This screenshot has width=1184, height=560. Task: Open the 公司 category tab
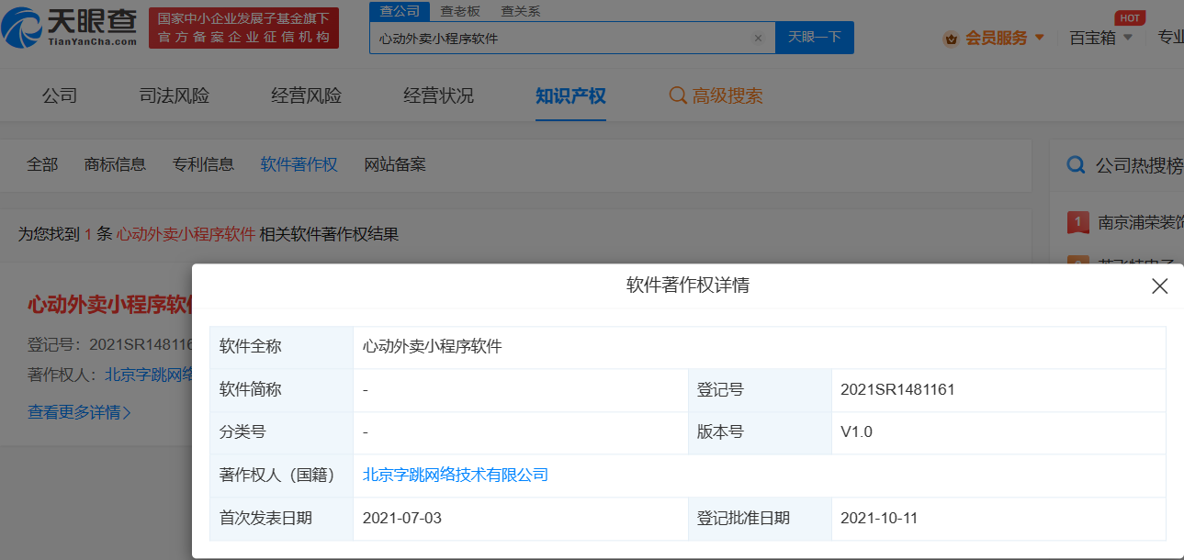[x=60, y=95]
